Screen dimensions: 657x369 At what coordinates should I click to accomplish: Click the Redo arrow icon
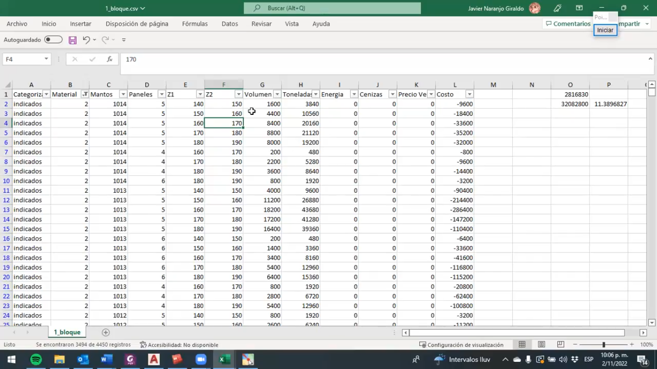[x=105, y=40]
